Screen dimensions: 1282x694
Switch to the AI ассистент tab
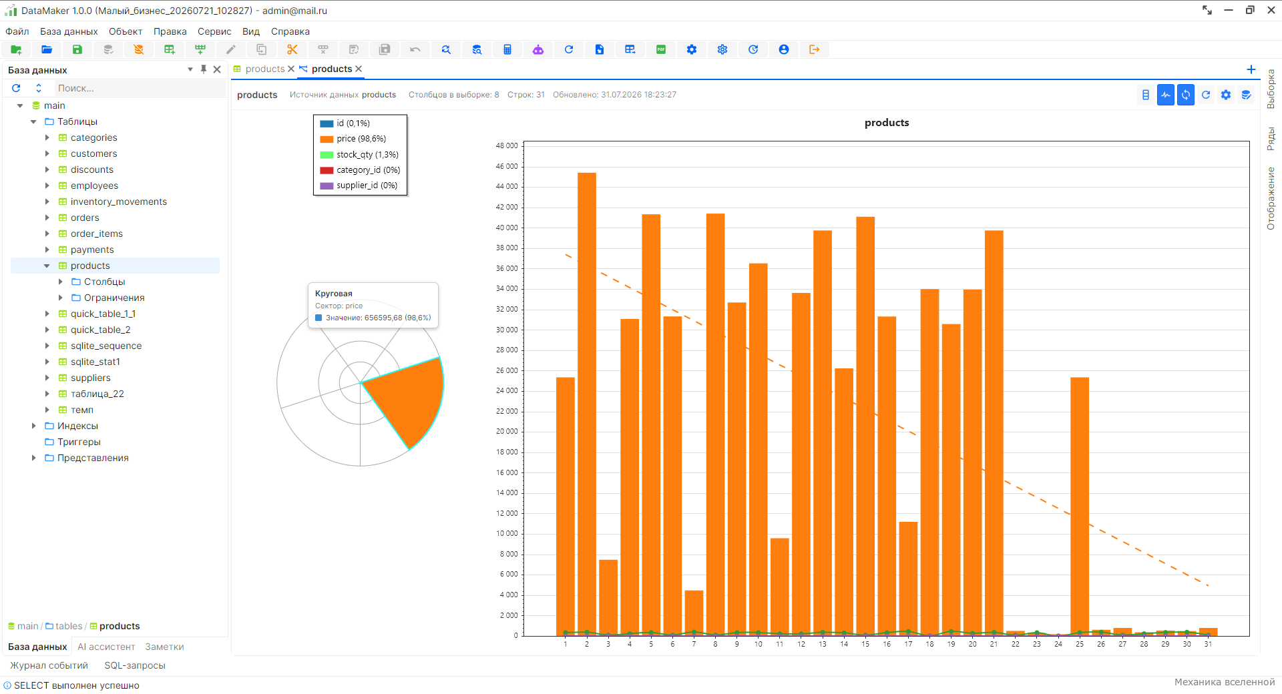(106, 647)
